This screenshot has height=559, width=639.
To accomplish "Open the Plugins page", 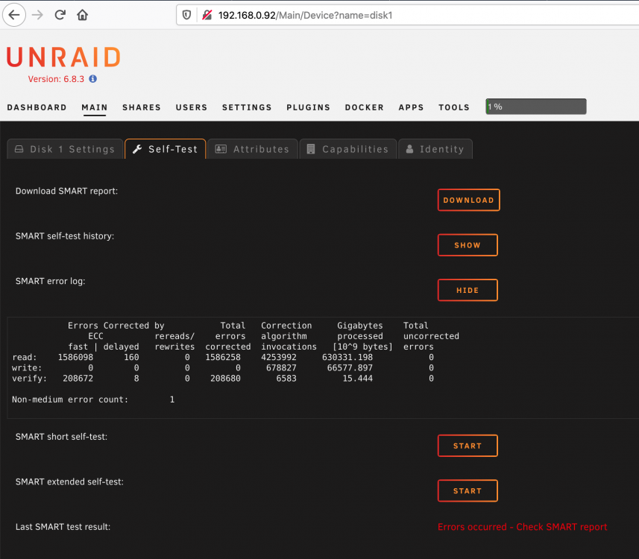I will click(x=308, y=107).
